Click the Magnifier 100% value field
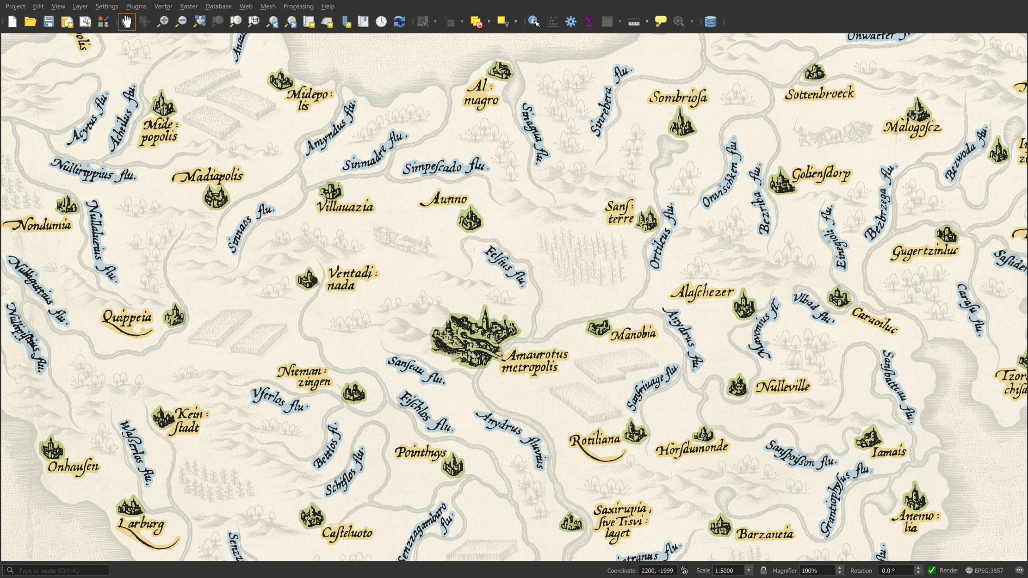Image resolution: width=1028 pixels, height=578 pixels. click(817, 570)
